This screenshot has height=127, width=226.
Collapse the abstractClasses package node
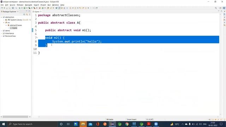tap(6, 25)
